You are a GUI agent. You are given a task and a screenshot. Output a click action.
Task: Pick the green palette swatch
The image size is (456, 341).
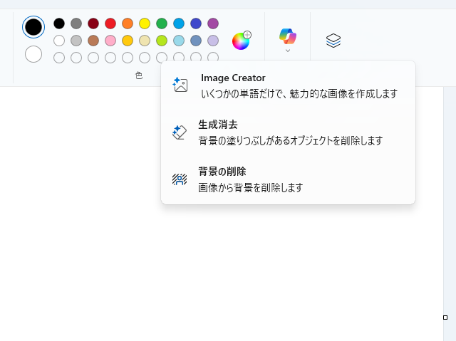pos(162,23)
